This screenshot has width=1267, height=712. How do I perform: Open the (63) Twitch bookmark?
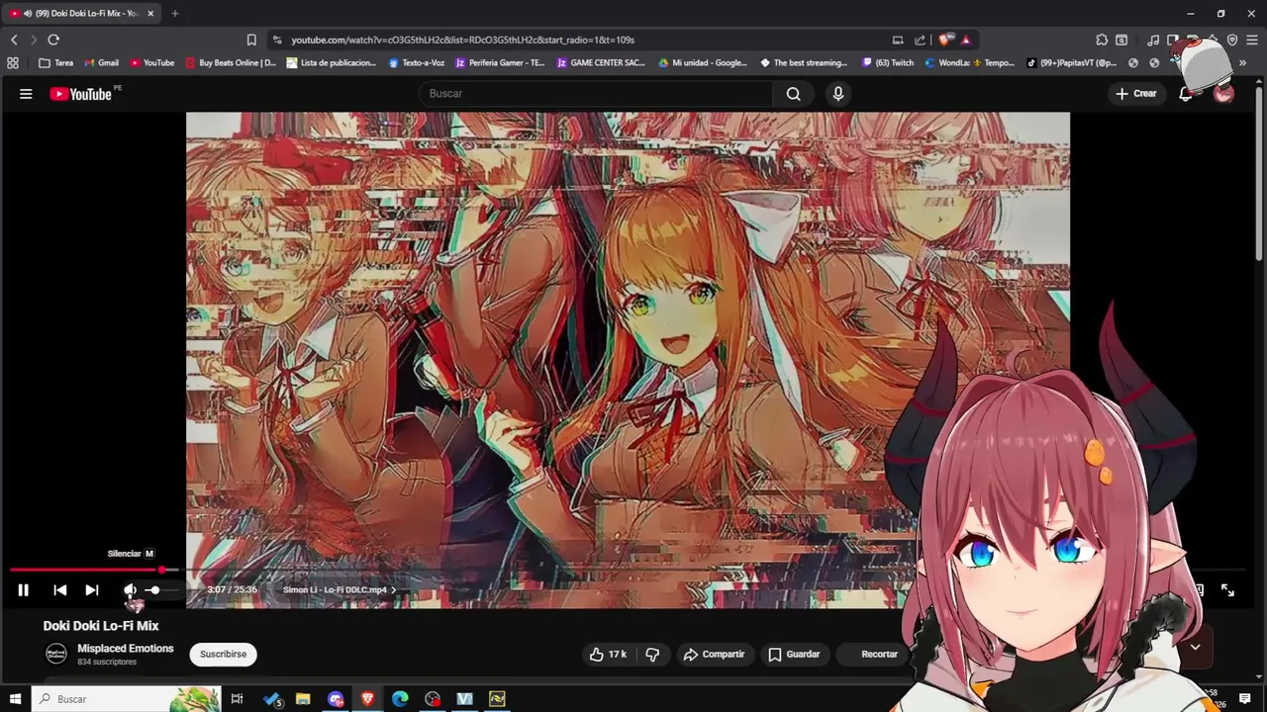point(888,62)
